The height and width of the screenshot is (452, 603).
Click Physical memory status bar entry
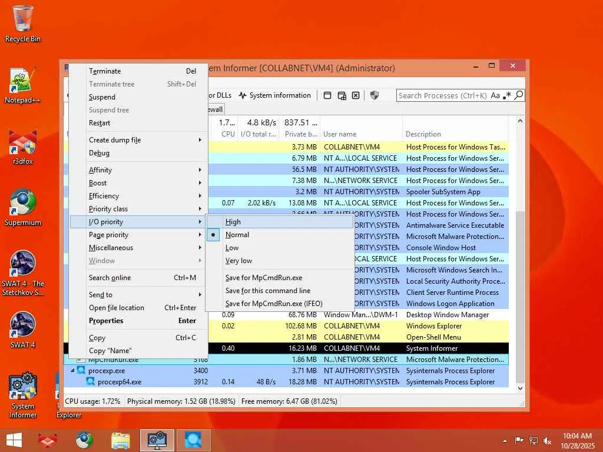coord(181,401)
